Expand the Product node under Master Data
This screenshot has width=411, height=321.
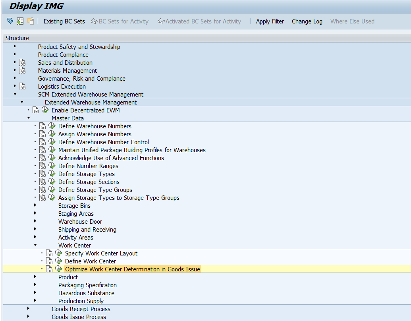tap(35, 277)
